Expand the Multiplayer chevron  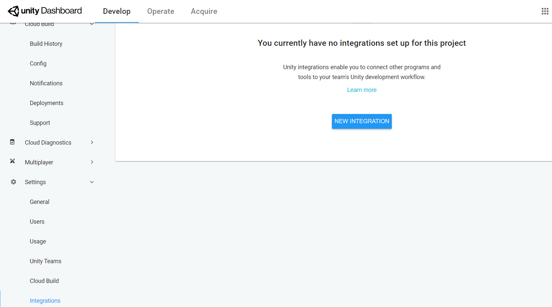click(x=92, y=162)
